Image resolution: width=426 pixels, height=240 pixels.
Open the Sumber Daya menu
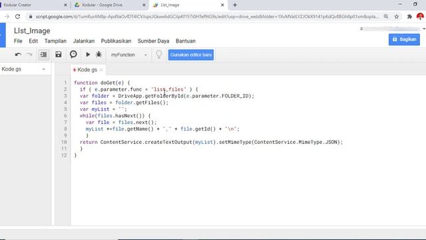coord(153,41)
